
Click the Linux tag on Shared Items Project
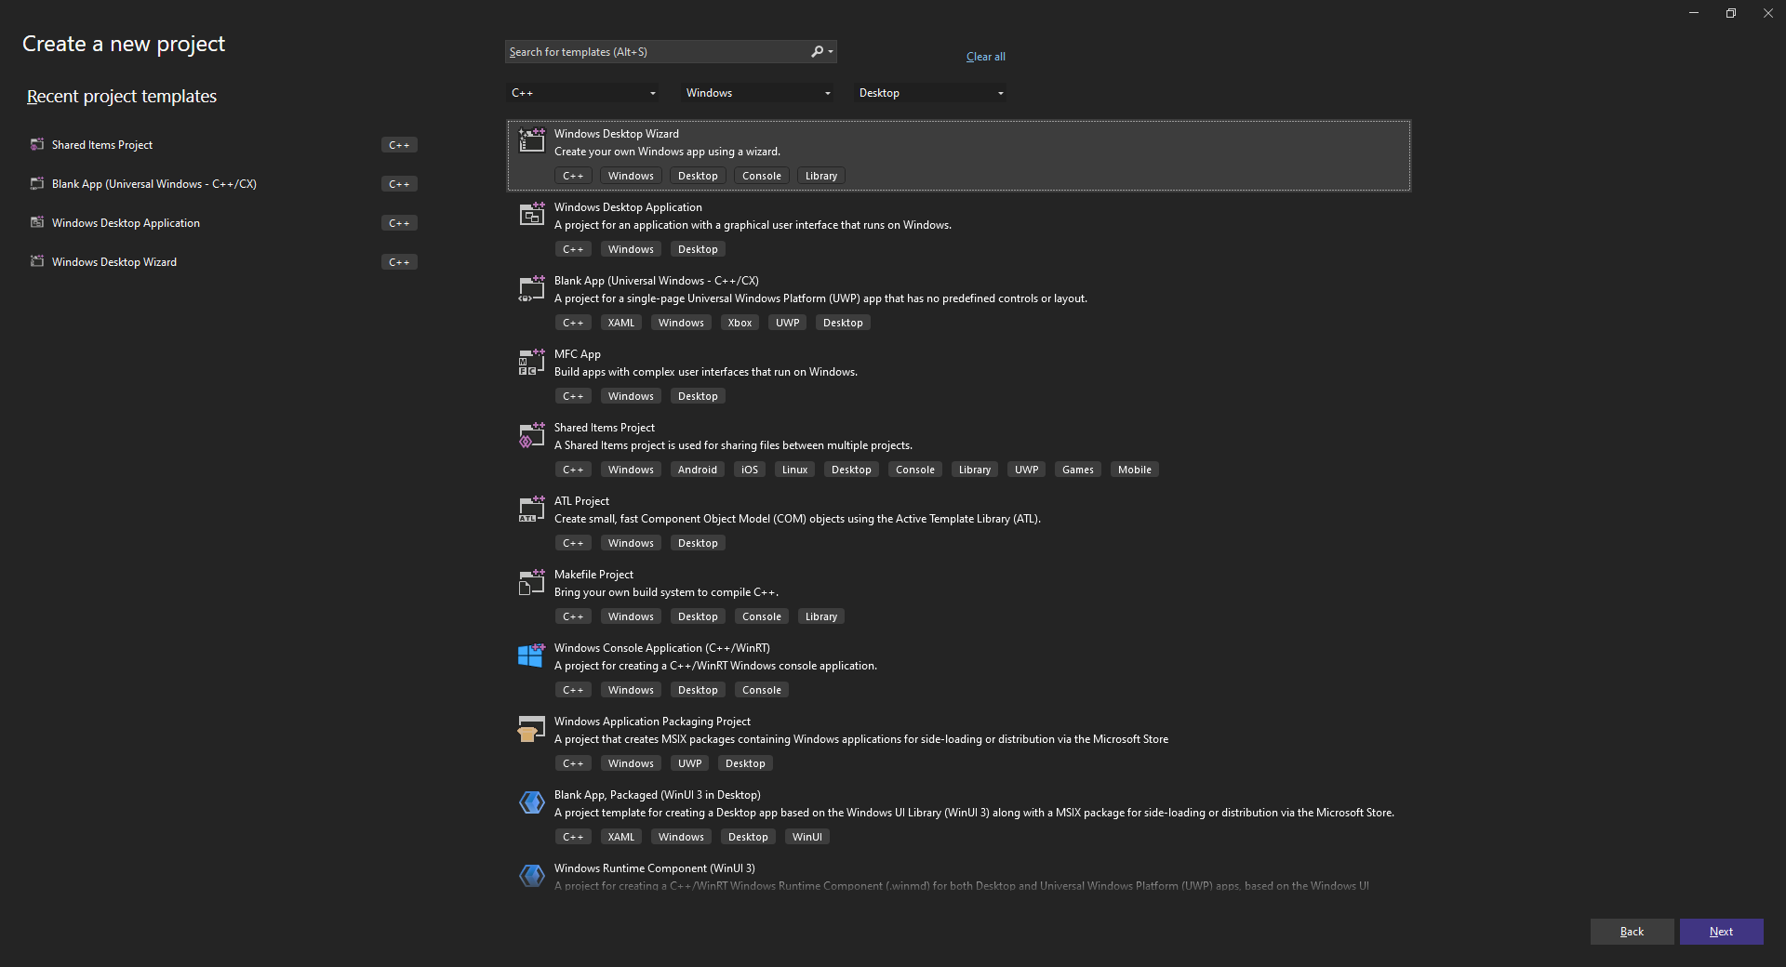[794, 470]
